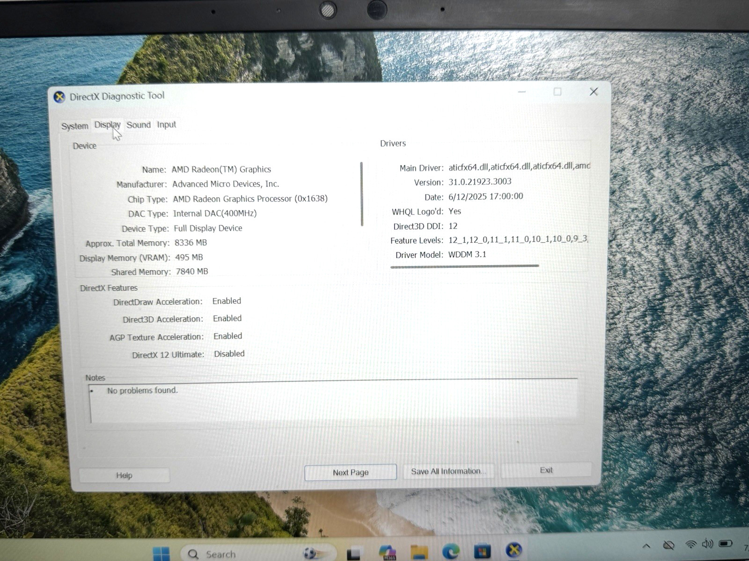Open the volume speaker tray icon

click(x=707, y=544)
